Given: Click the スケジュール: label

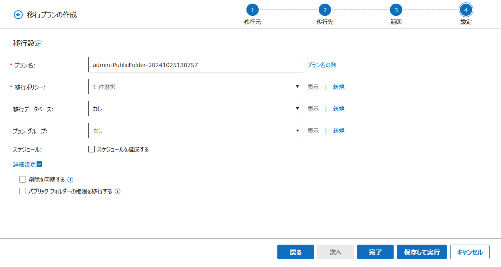Looking at the screenshot, I should point(27,150).
